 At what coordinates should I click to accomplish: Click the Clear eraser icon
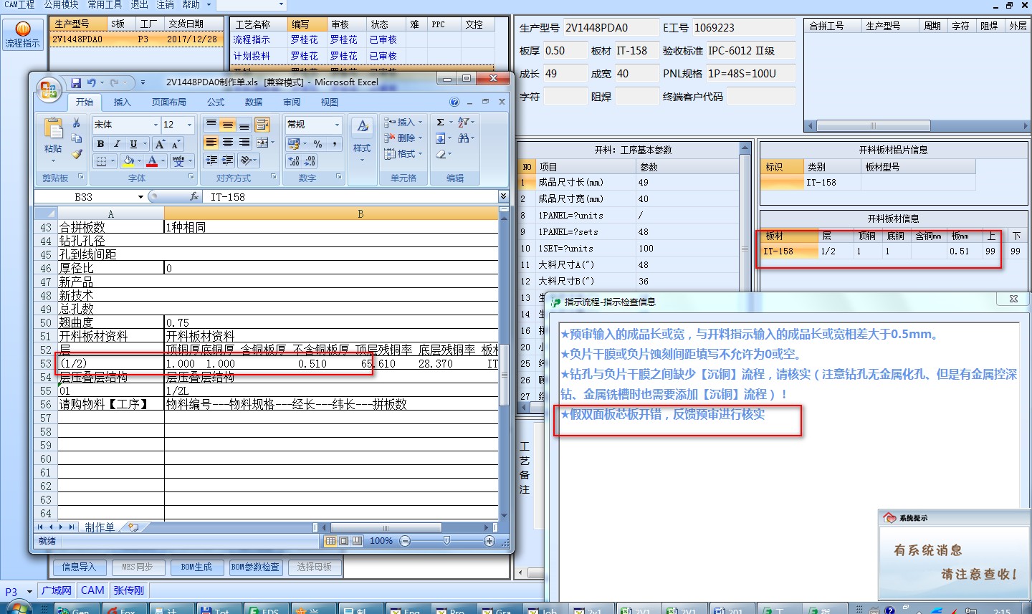(440, 154)
